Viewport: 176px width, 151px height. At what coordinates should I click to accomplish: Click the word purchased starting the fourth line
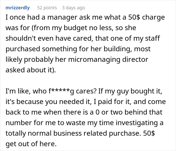[x=23, y=49]
